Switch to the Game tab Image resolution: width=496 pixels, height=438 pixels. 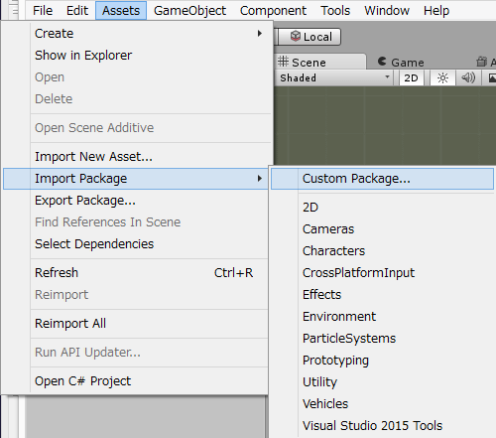[x=401, y=62]
